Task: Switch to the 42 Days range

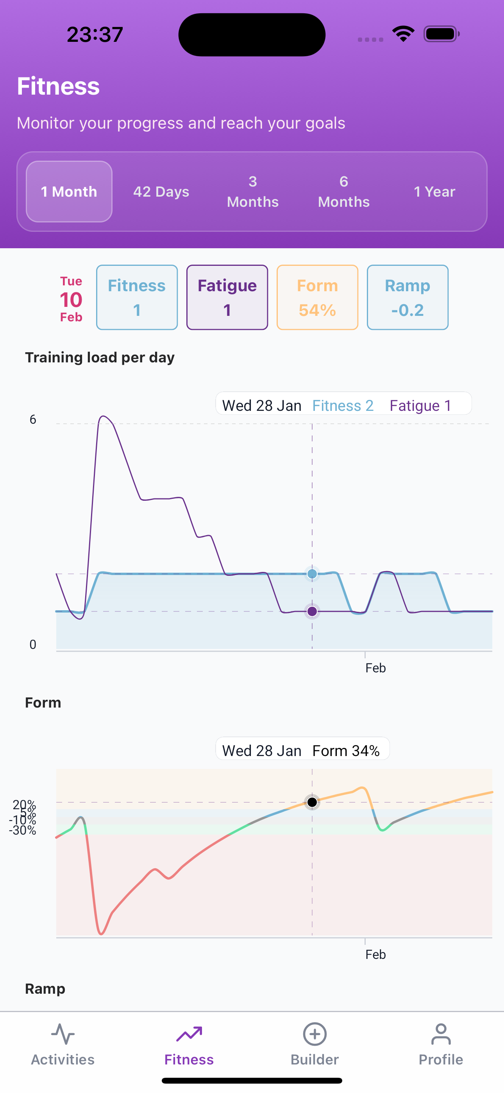Action: pyautogui.click(x=161, y=192)
